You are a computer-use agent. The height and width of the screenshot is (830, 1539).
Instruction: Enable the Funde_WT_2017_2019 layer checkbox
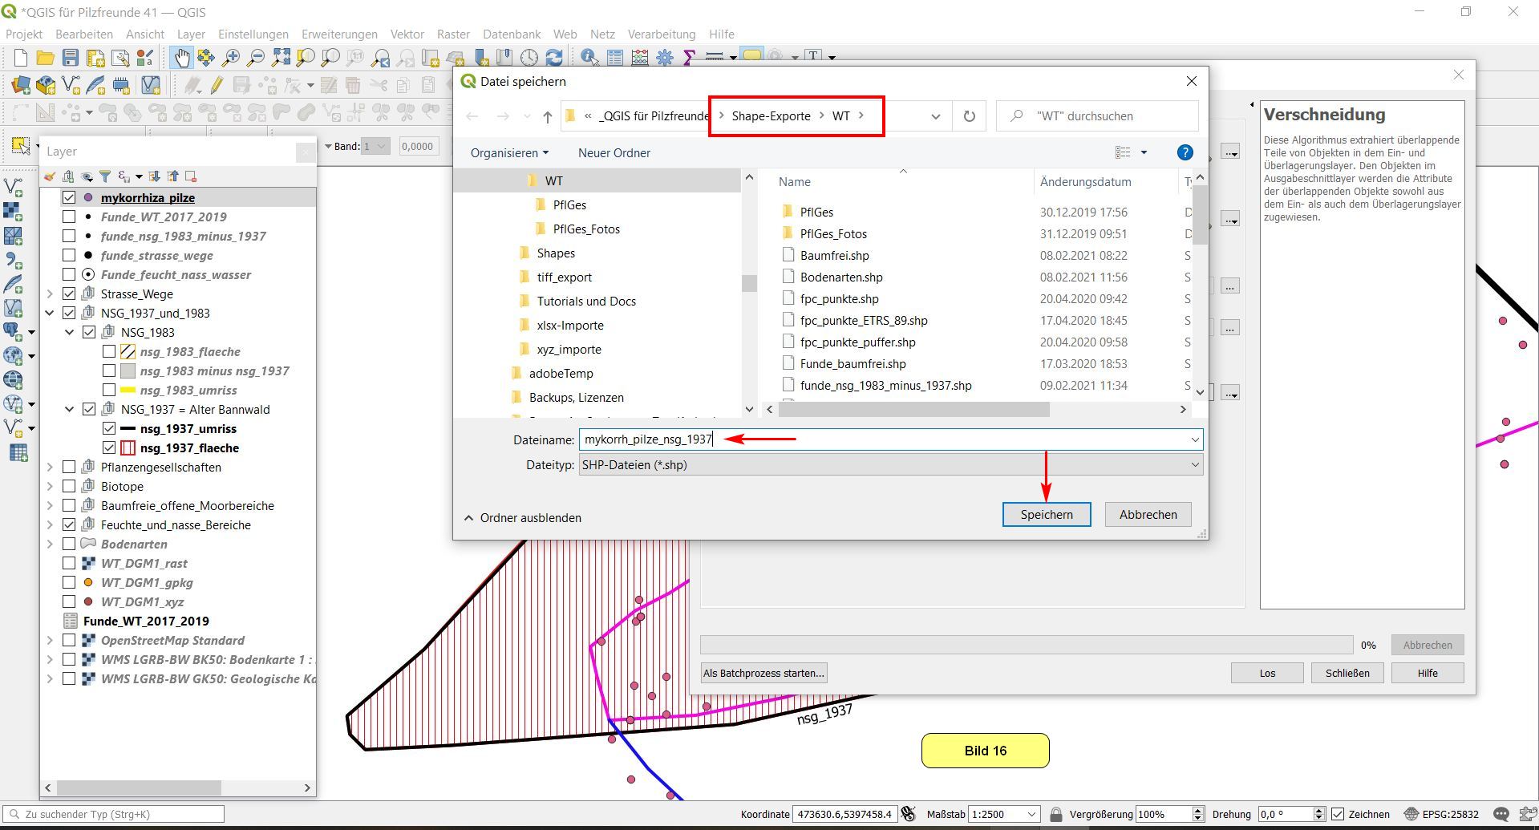(69, 217)
